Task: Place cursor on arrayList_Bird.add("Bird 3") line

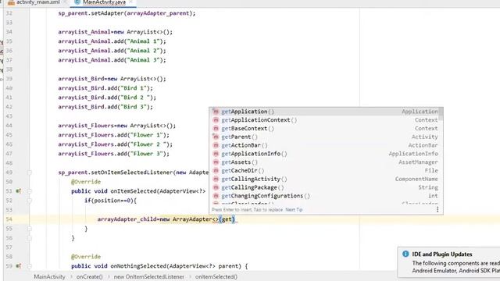Action: click(x=105, y=107)
